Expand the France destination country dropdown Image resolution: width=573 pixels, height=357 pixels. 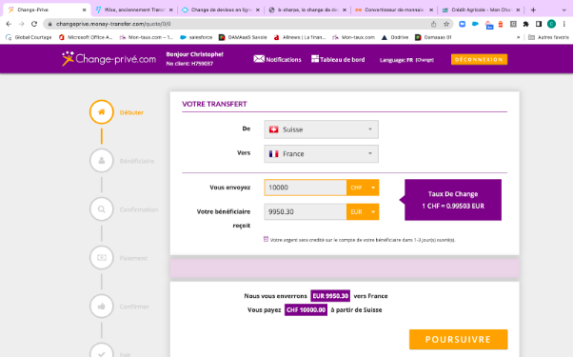pos(321,154)
